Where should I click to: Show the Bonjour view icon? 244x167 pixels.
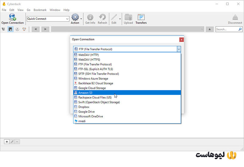point(24,29)
